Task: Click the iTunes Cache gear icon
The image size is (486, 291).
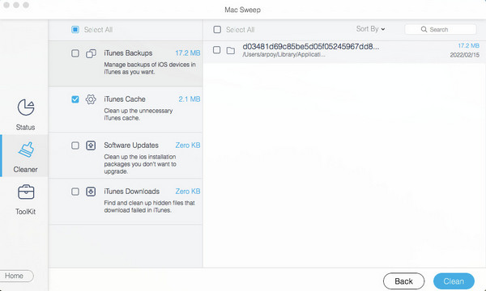Action: click(x=91, y=99)
